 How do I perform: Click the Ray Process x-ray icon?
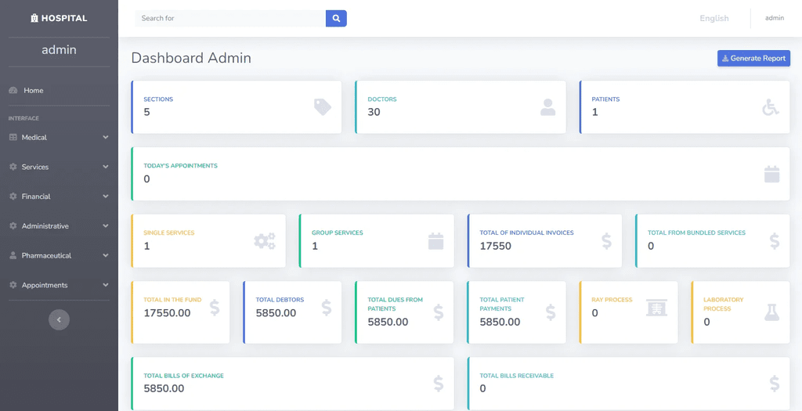657,308
